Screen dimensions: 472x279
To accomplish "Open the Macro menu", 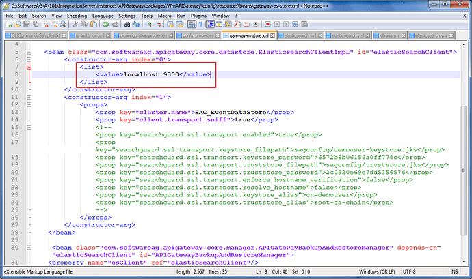I will pos(165,16).
